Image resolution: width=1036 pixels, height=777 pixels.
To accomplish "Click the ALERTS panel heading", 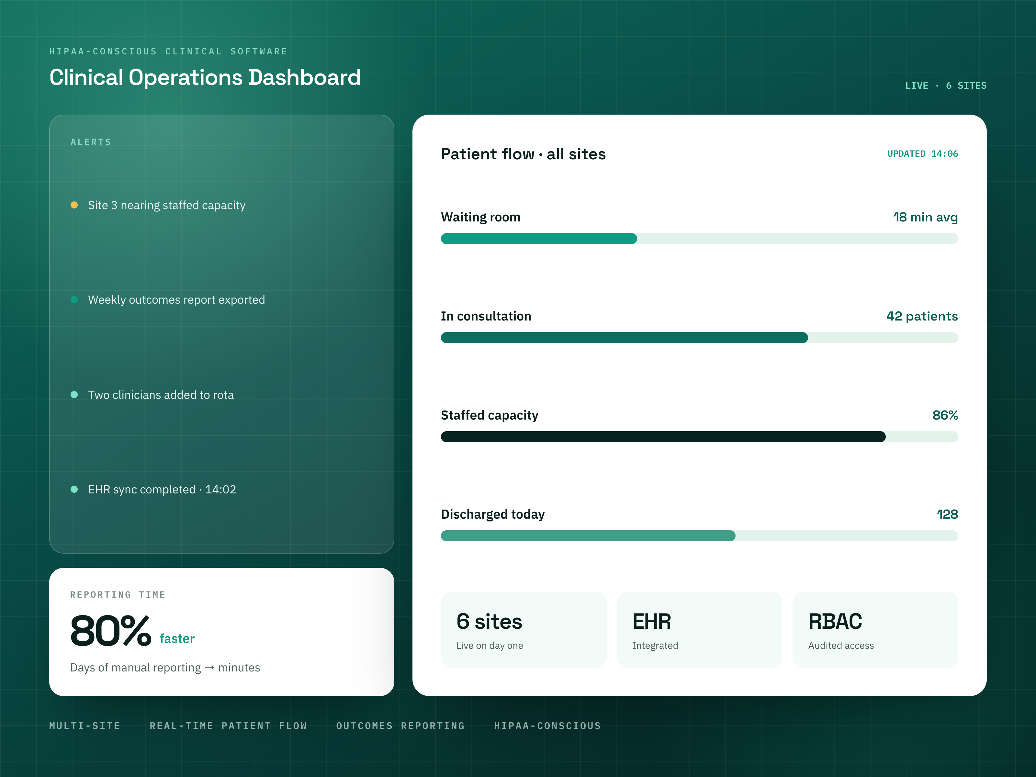I will pyautogui.click(x=91, y=142).
